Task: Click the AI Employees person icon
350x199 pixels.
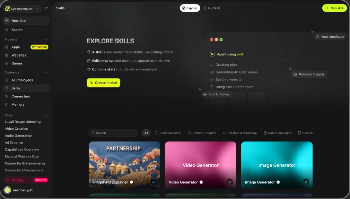Action: point(7,80)
